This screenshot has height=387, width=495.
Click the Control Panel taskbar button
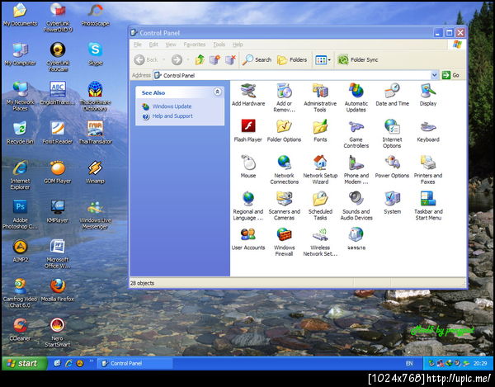pos(134,363)
